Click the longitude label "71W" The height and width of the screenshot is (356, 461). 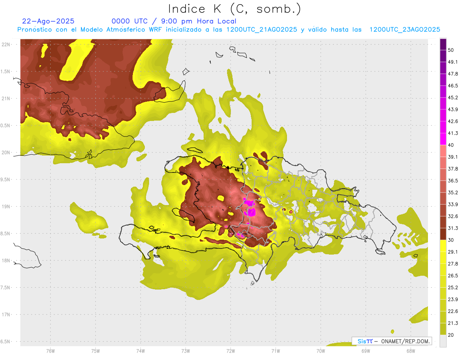(275, 351)
